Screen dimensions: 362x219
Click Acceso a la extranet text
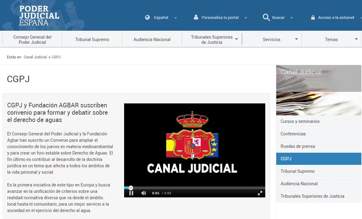[x=336, y=18]
